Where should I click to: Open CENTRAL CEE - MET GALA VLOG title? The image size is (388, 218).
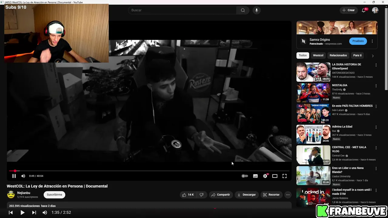pos(349,149)
